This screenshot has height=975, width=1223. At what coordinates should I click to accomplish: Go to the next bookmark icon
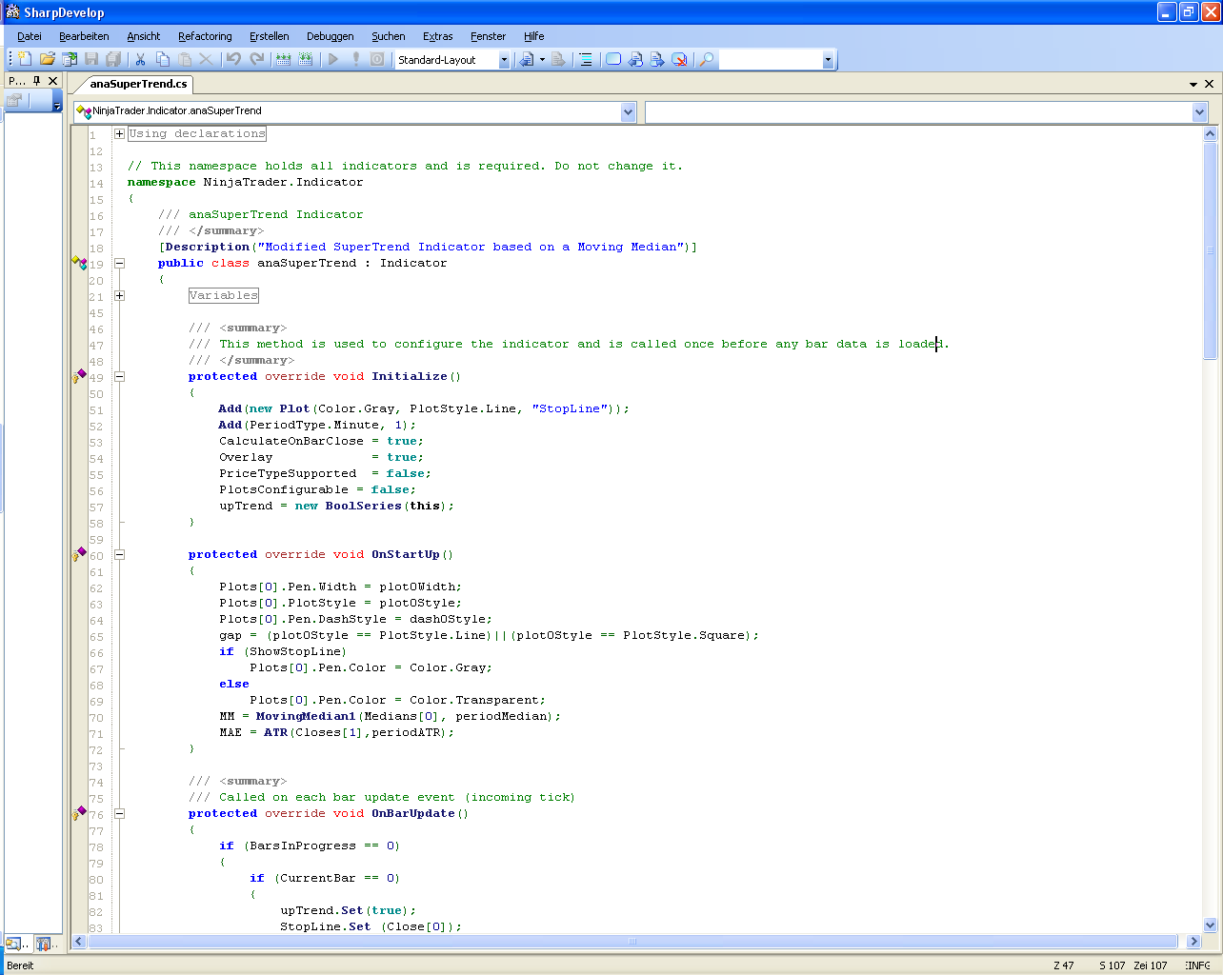(x=657, y=59)
